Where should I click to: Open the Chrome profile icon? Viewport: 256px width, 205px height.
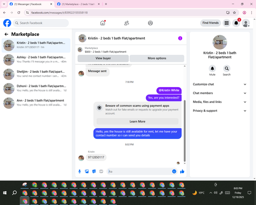pyautogui.click(x=244, y=13)
